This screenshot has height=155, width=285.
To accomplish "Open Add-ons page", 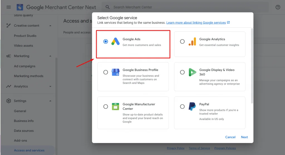I will [x=20, y=141].
